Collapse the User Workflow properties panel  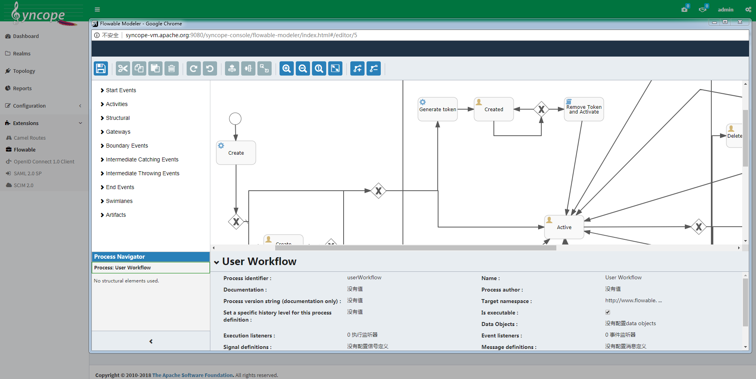pyautogui.click(x=217, y=262)
